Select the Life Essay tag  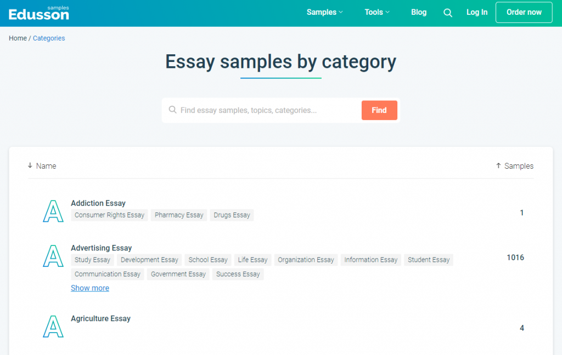click(252, 260)
